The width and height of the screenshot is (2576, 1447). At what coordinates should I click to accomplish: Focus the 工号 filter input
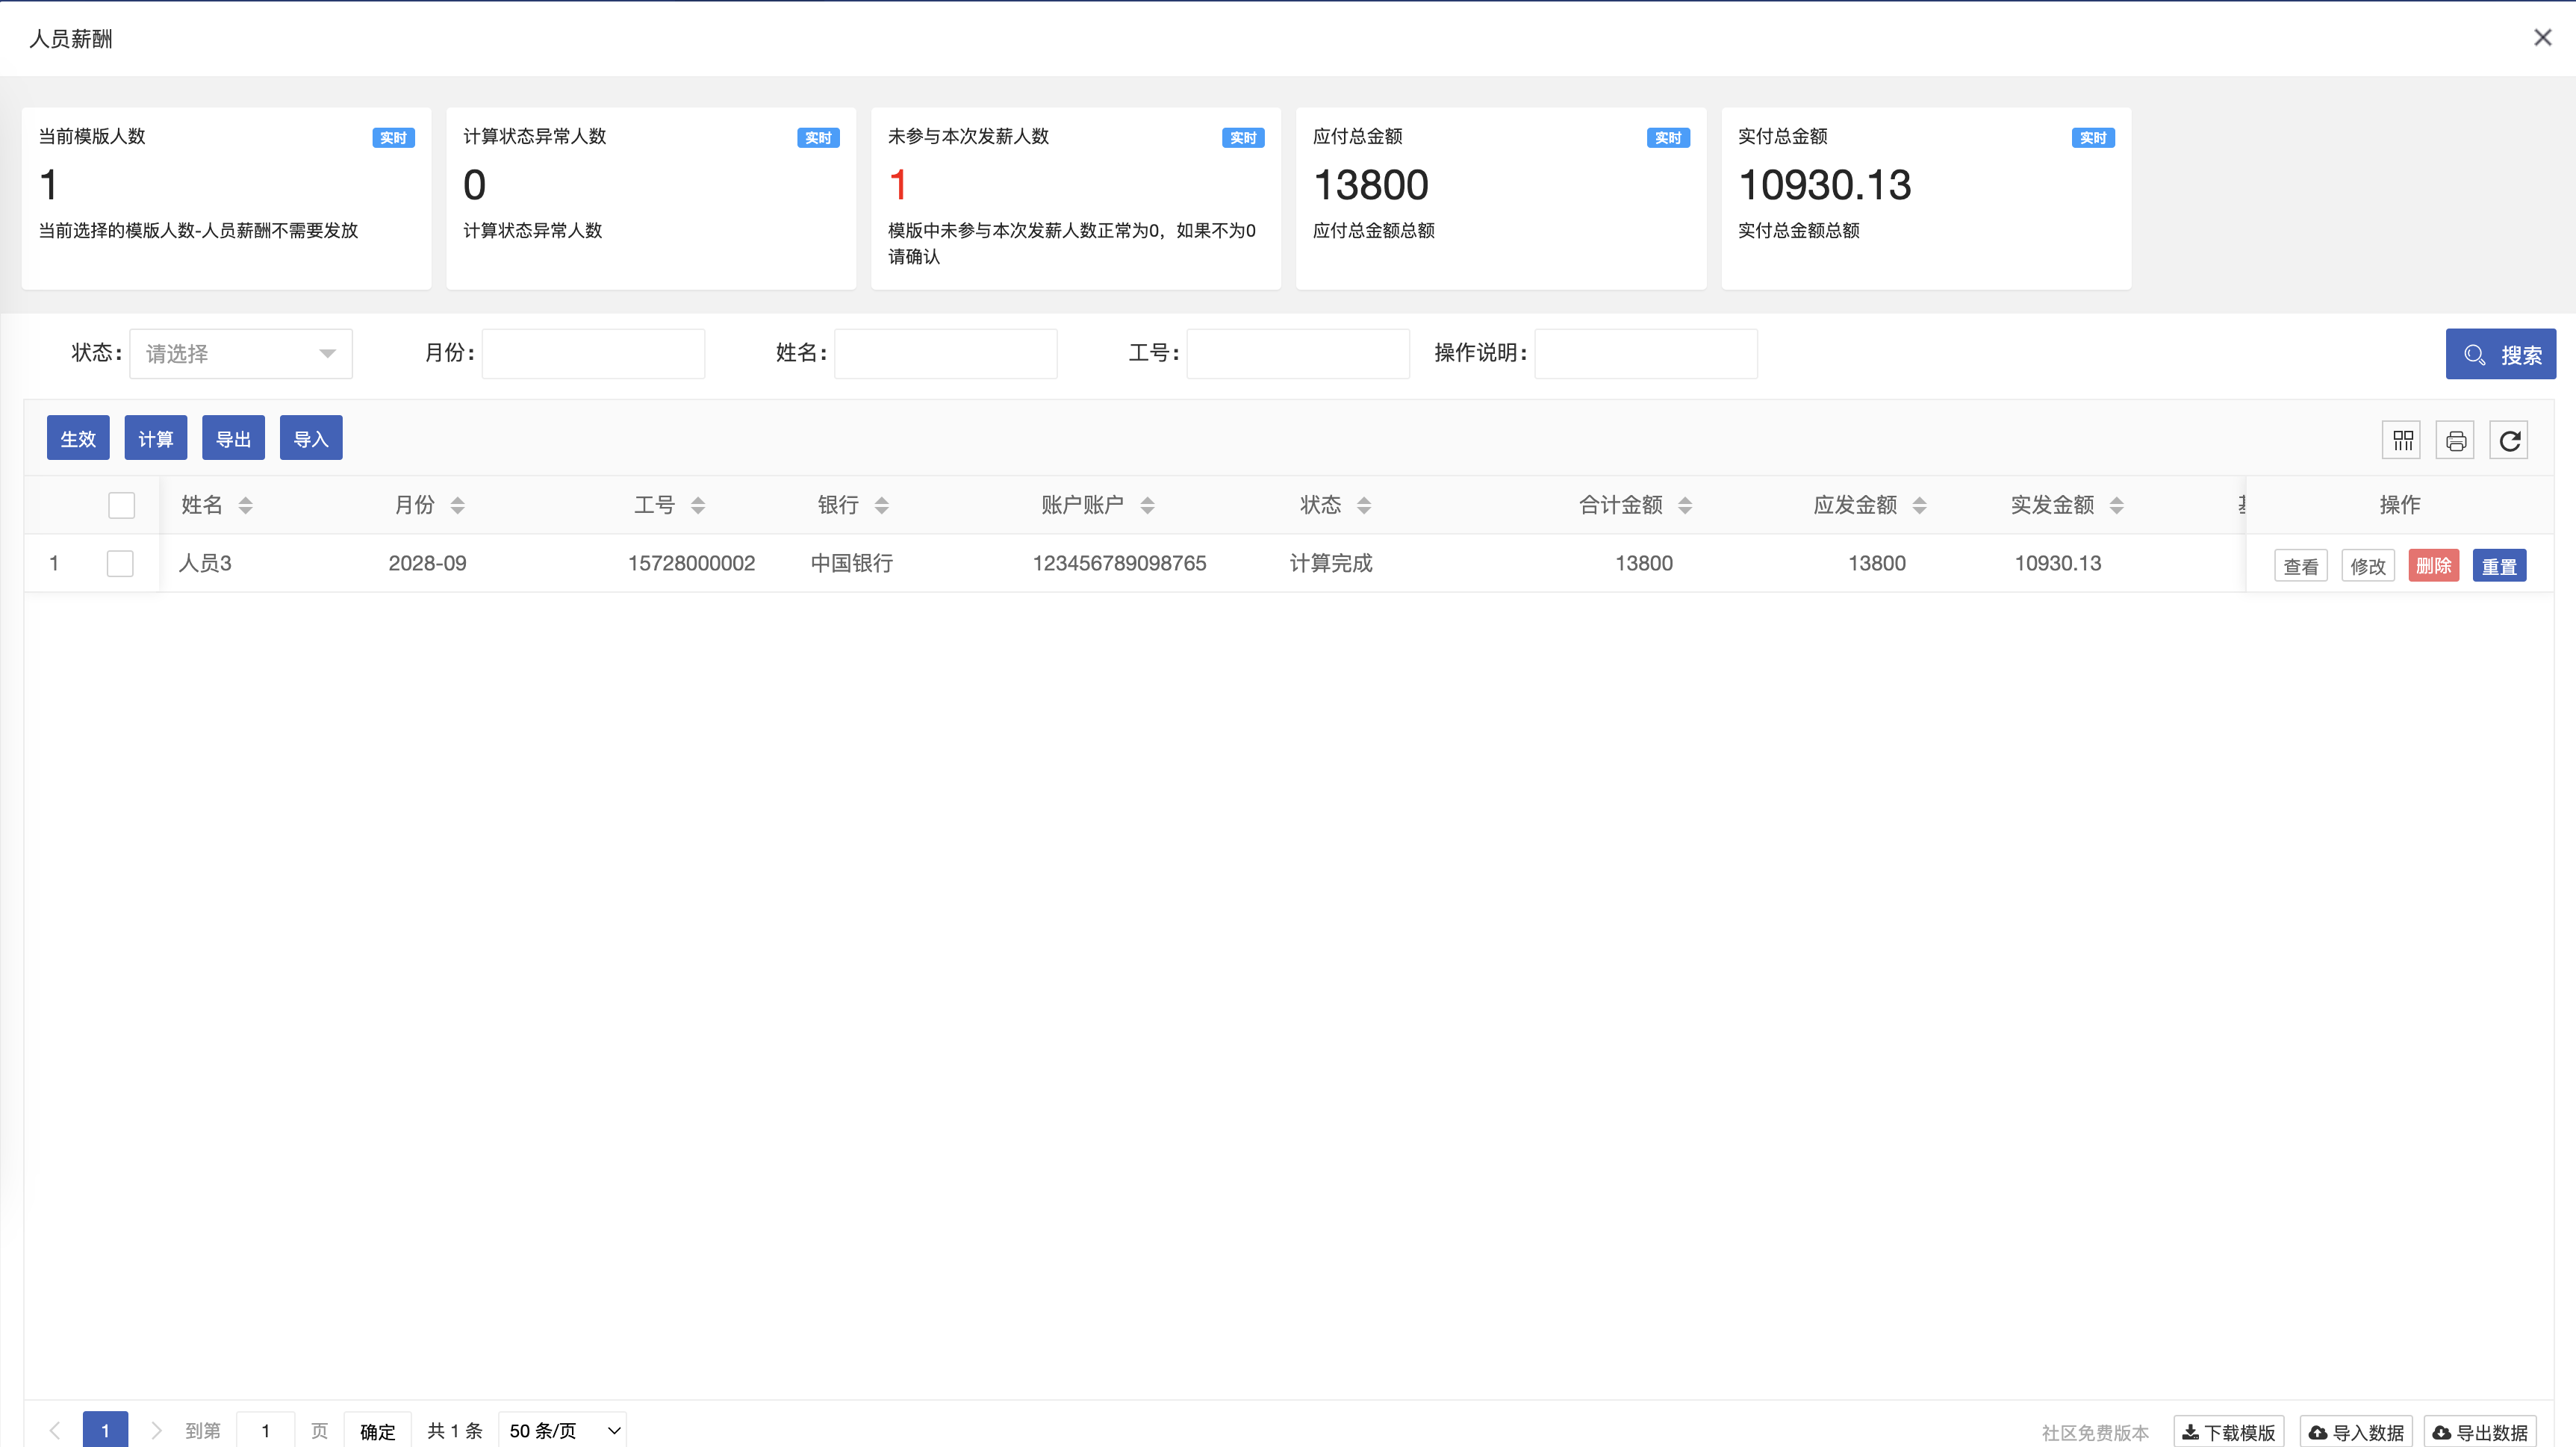tap(1298, 354)
